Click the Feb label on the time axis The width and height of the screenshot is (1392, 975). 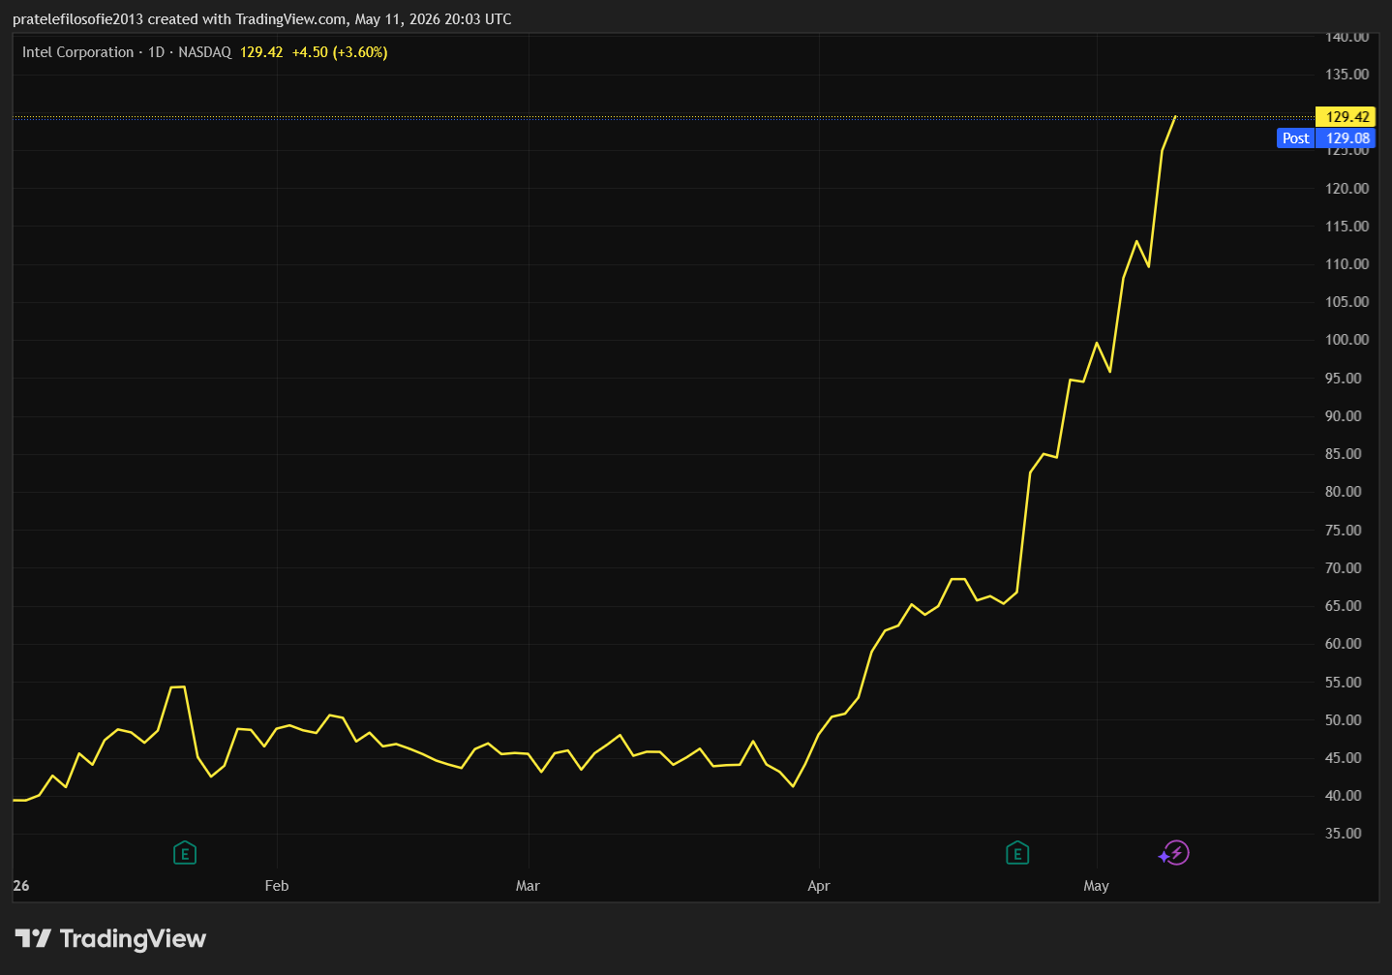point(277,886)
